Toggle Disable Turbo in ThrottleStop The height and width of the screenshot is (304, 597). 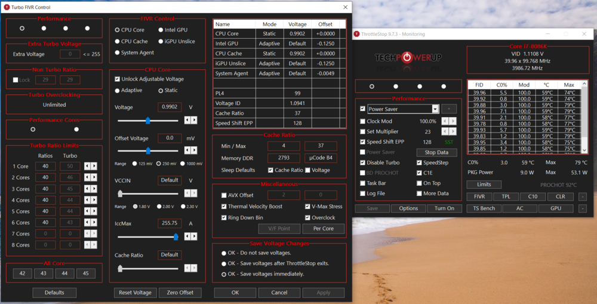click(x=362, y=162)
